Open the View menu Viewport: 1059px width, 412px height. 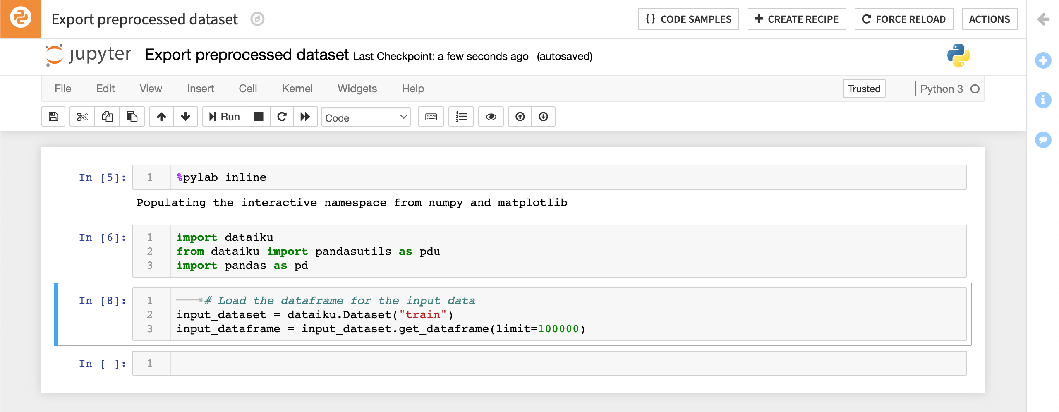[151, 89]
